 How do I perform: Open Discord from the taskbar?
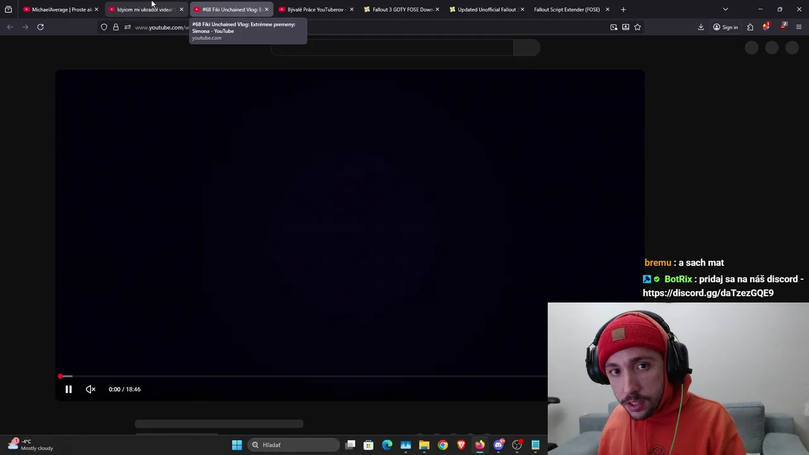[x=499, y=445]
